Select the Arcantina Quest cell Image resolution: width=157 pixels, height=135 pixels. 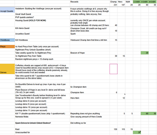[42, 34]
